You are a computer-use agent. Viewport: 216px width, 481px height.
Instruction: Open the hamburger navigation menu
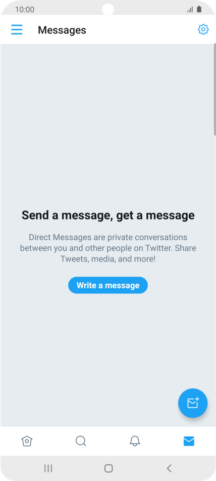[x=17, y=30]
